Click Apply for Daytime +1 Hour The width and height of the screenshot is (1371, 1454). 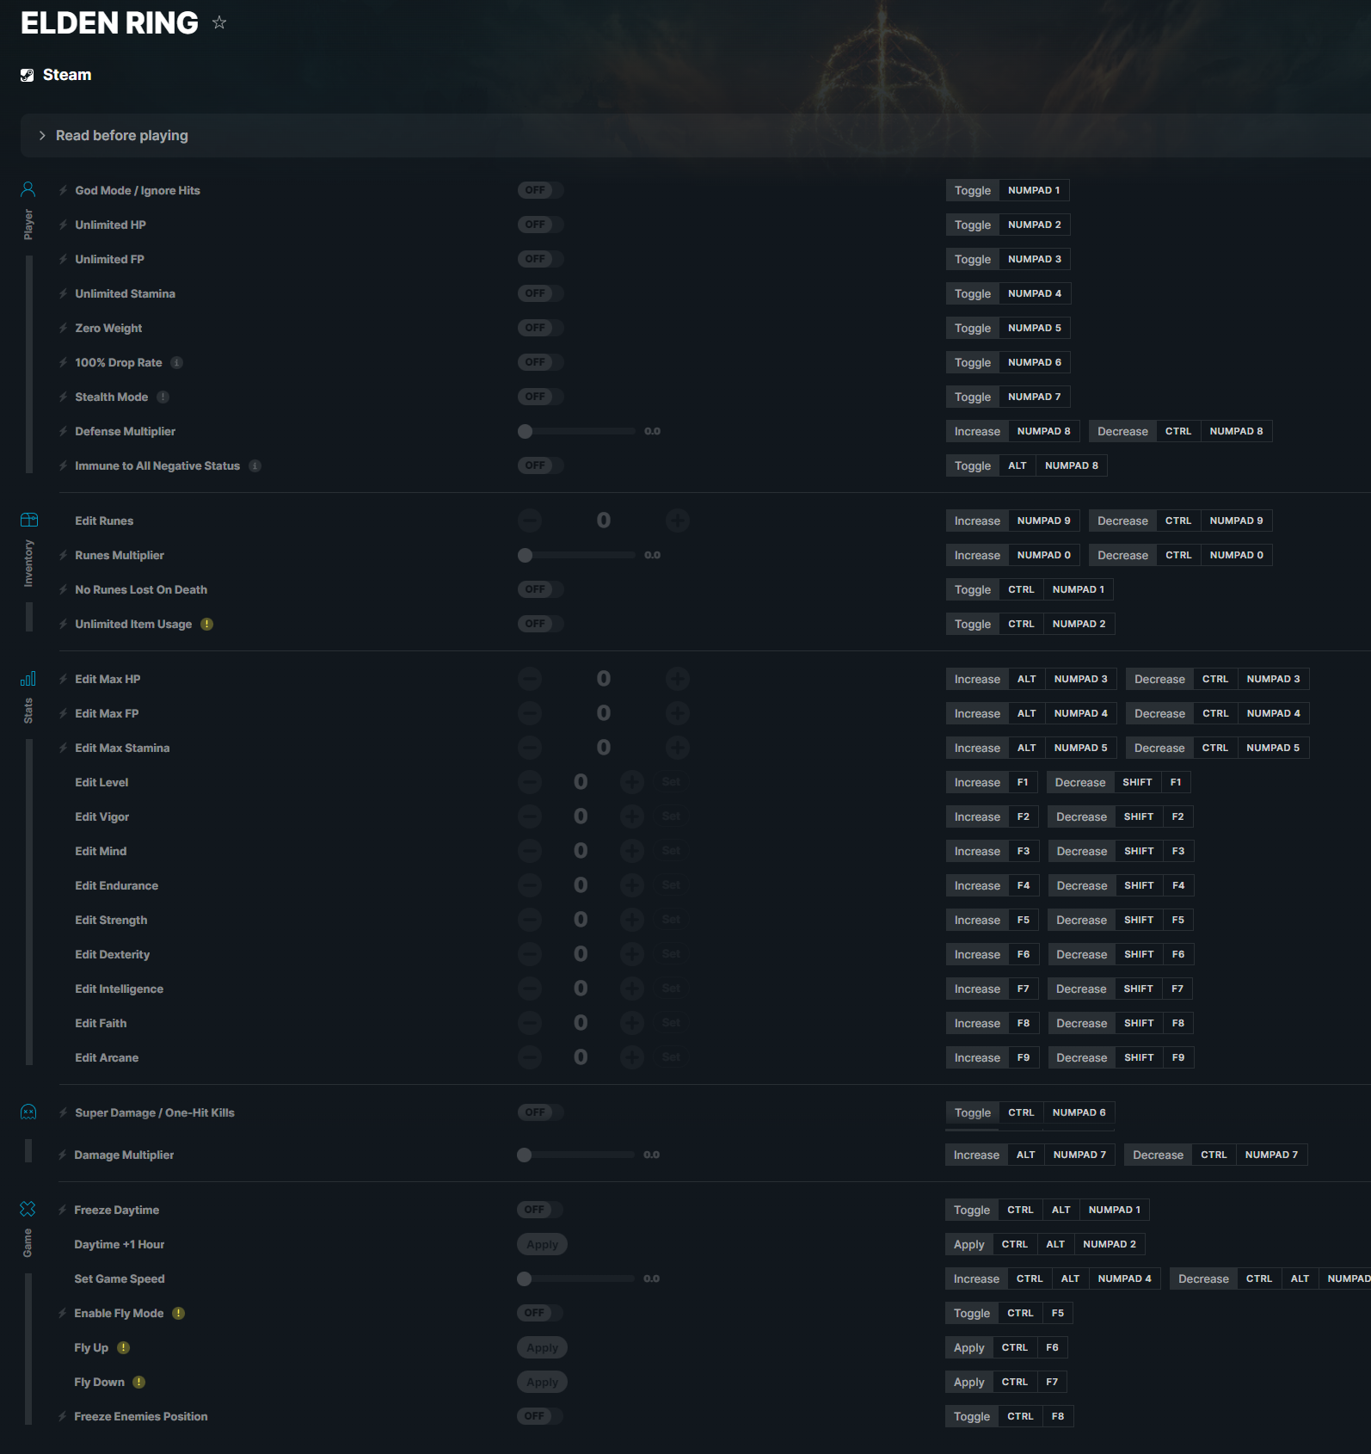tap(542, 1244)
